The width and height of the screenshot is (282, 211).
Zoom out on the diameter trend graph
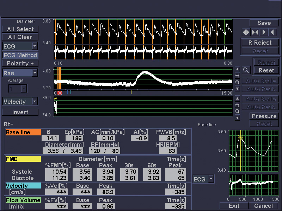pyautogui.click(x=237, y=82)
